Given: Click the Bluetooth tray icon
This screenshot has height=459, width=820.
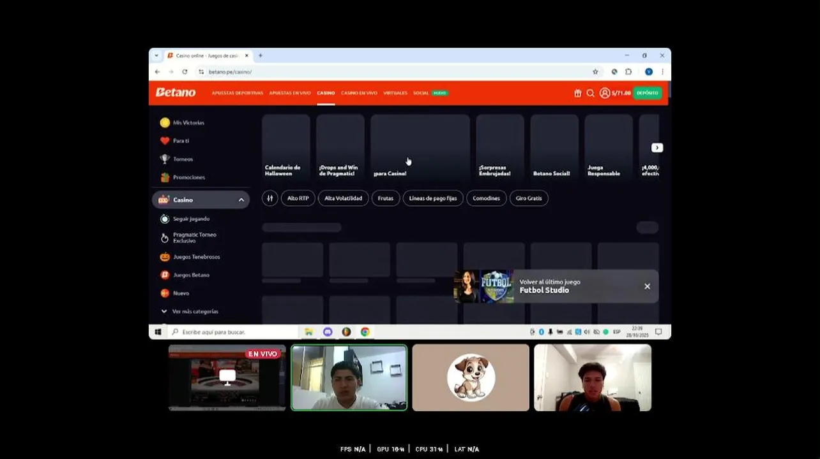Looking at the screenshot, I should click(542, 332).
